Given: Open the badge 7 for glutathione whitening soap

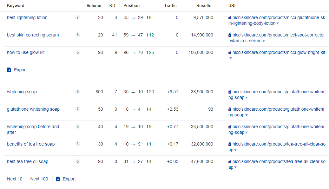Looking at the screenshot, I should pyautogui.click(x=78, y=109).
